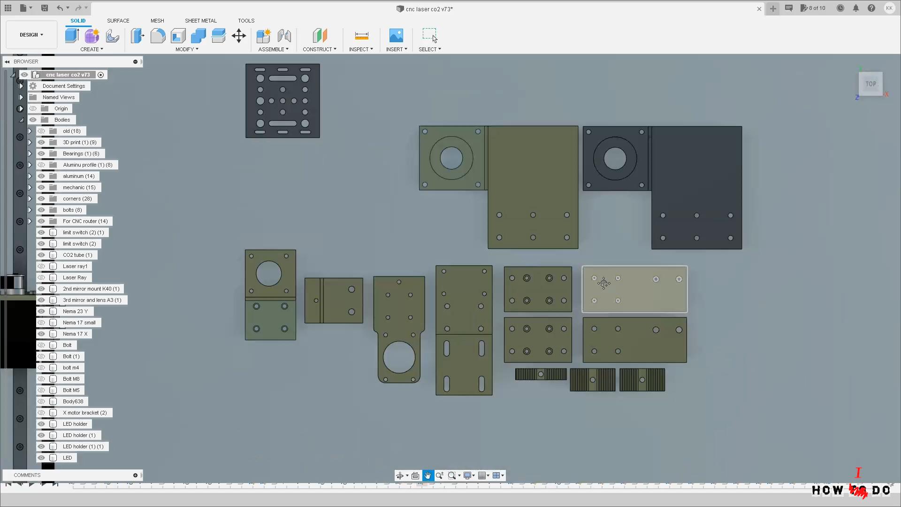This screenshot has height=507, width=901.
Task: Expand the For CNC router group
Action: [30, 221]
